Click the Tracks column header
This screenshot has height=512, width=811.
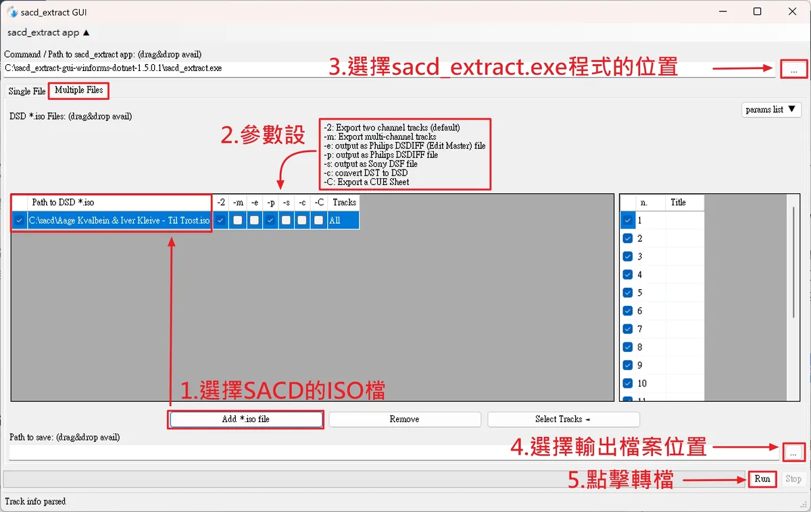pos(344,203)
